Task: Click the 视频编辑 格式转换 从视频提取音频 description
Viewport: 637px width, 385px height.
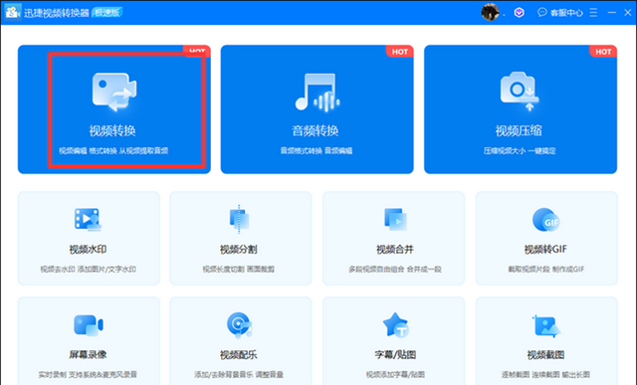Action: 113,151
